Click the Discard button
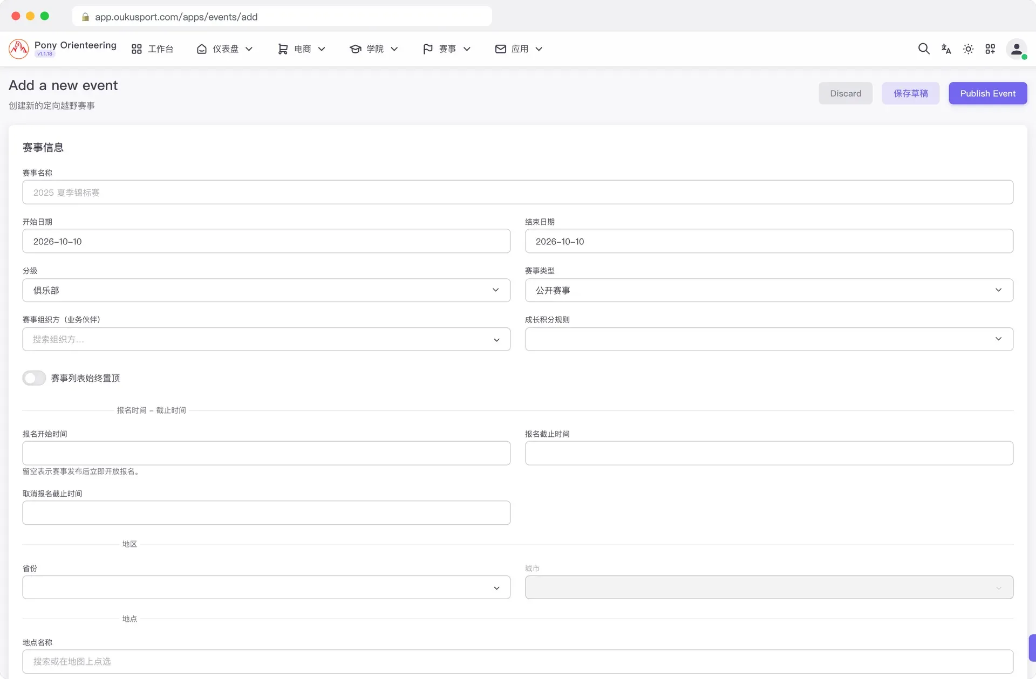Viewport: 1036px width, 679px height. [x=845, y=93]
